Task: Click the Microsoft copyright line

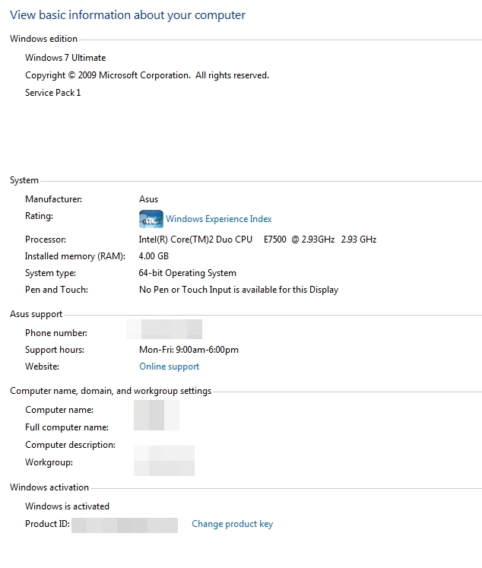Action: (147, 75)
